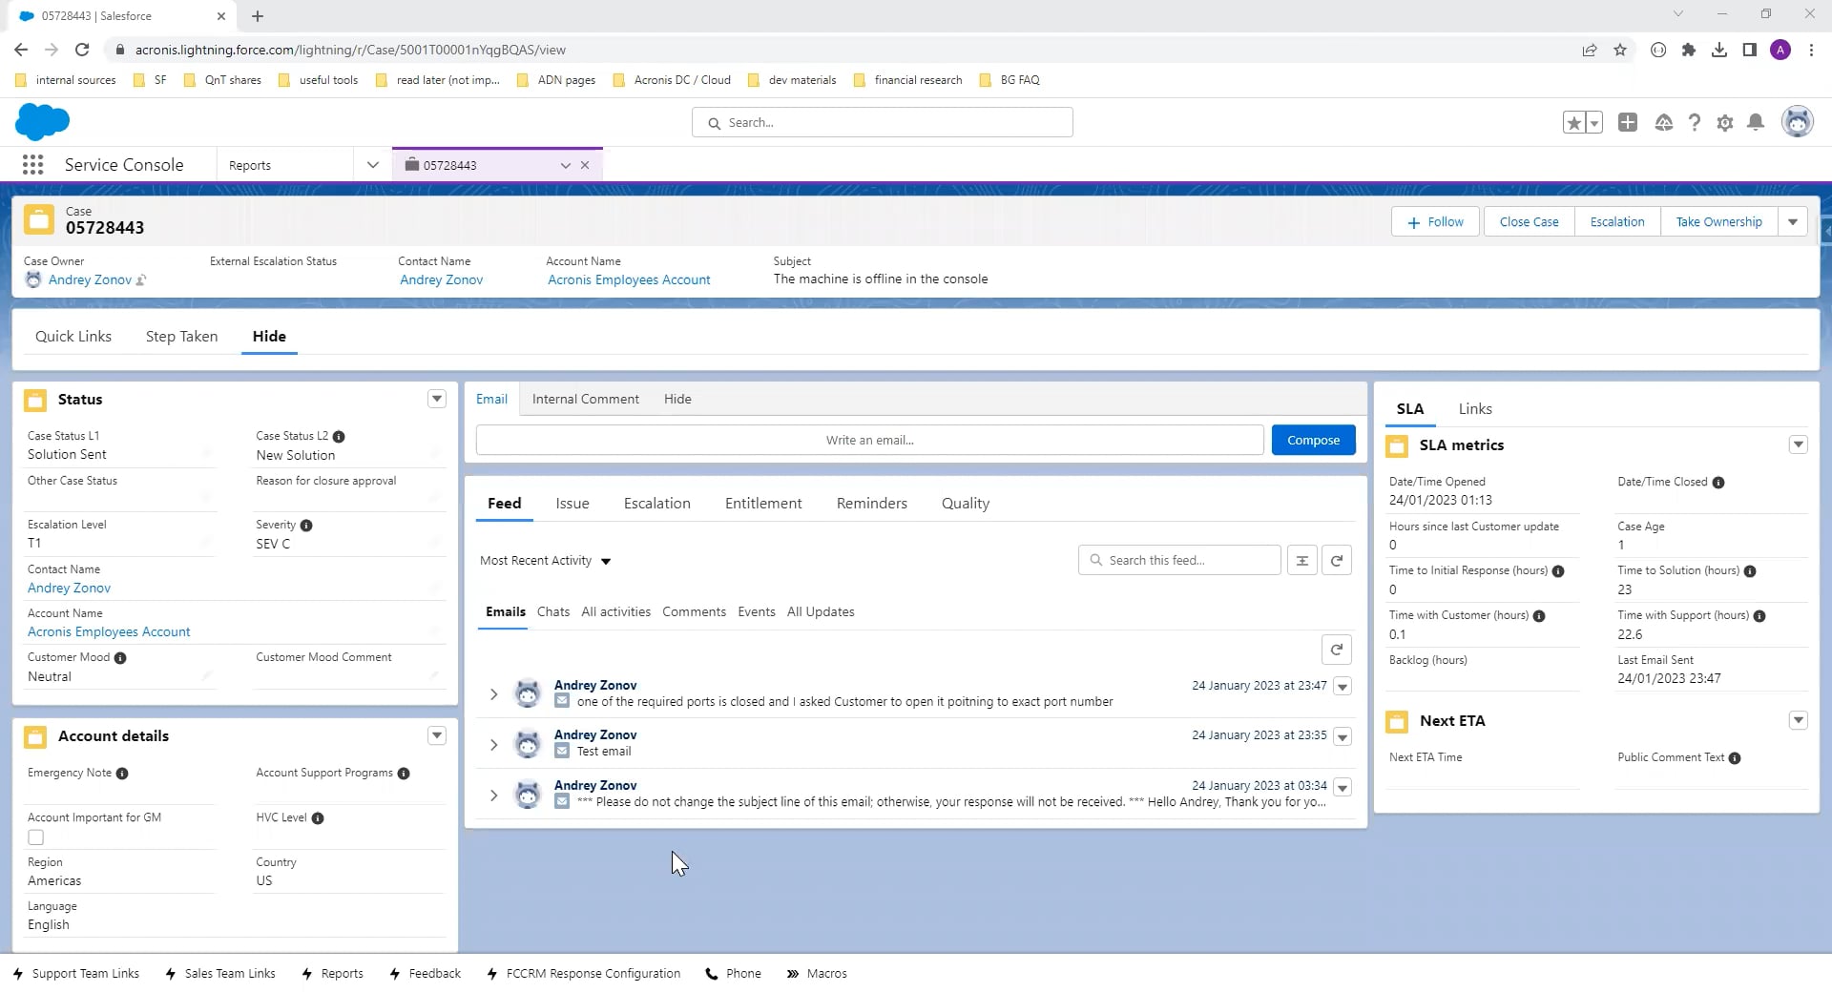Click the Compose button
The image size is (1832, 992).
1313,440
